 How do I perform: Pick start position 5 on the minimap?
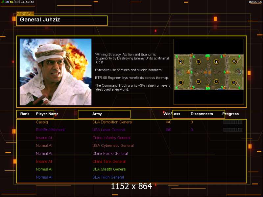[x=198, y=81]
